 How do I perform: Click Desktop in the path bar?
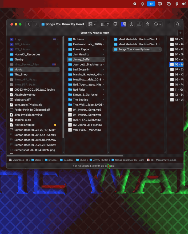pyautogui.click(x=66, y=160)
